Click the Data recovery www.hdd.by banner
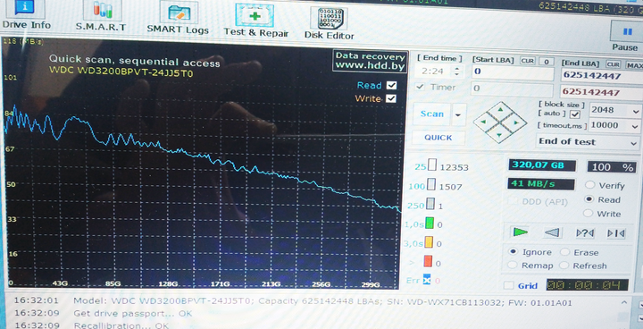The image size is (643, 329). tap(370, 61)
